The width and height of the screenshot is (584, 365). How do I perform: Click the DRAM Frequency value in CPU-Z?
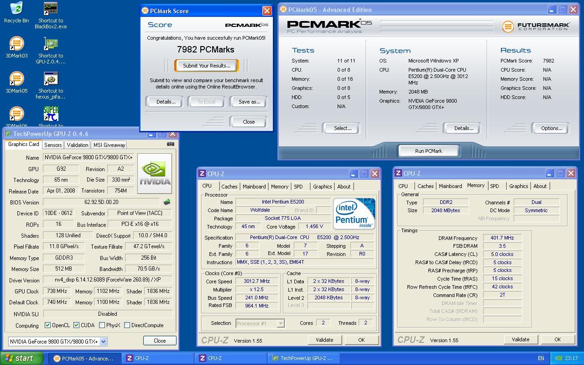(x=502, y=238)
